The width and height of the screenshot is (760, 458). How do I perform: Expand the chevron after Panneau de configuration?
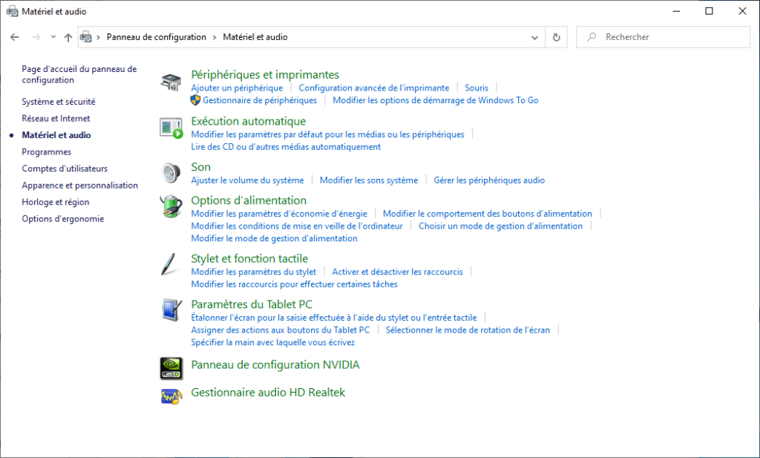[x=215, y=36]
